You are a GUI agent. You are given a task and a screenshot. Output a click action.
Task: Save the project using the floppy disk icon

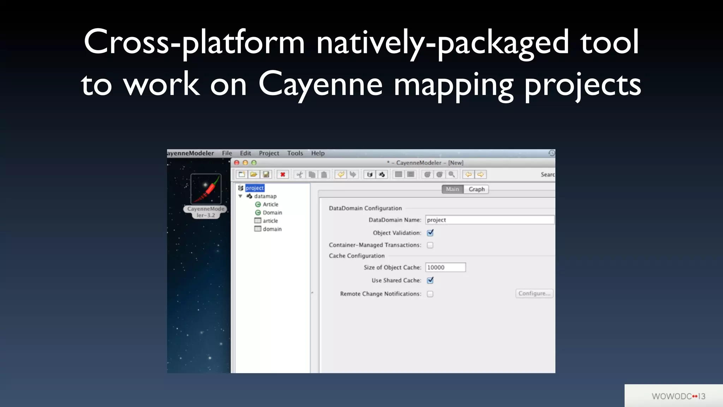[266, 174]
